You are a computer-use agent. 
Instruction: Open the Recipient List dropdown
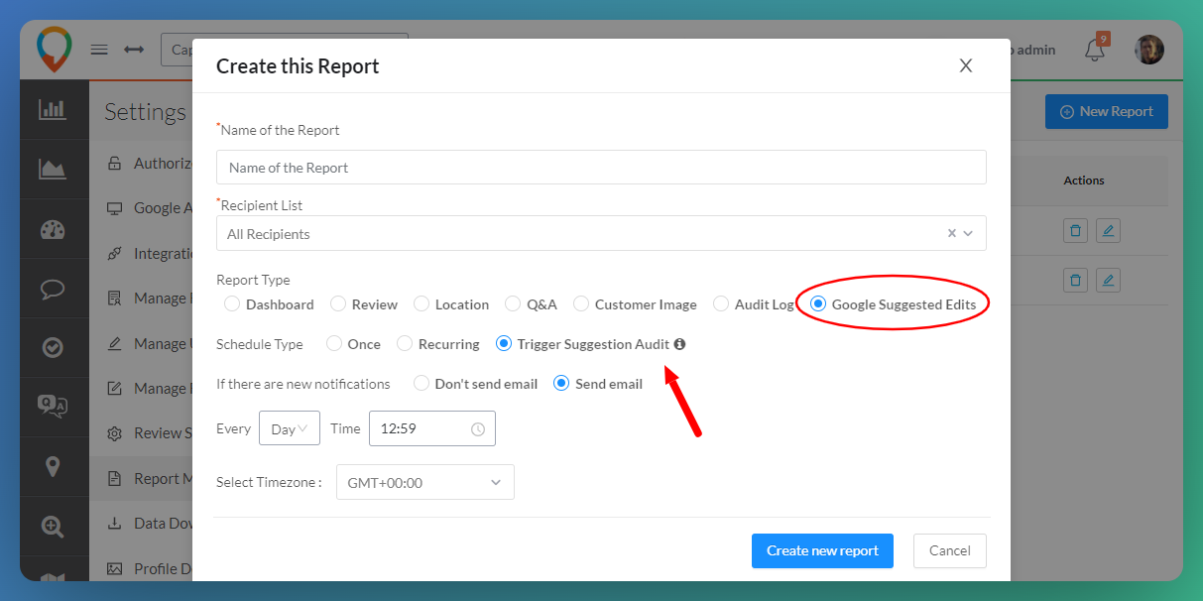(x=601, y=233)
